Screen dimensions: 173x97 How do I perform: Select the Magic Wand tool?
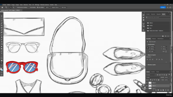2,23
